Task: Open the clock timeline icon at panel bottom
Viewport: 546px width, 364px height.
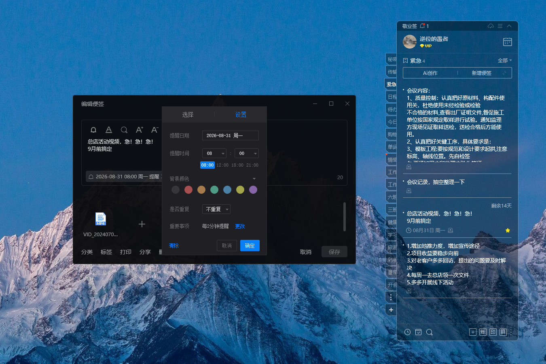Action: (x=408, y=332)
